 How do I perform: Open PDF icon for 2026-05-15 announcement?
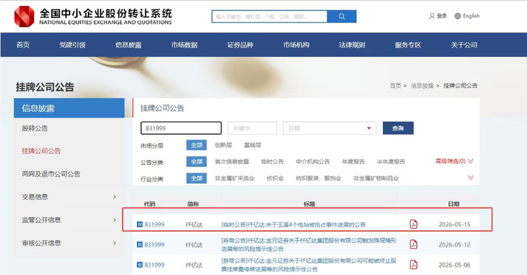click(x=413, y=224)
